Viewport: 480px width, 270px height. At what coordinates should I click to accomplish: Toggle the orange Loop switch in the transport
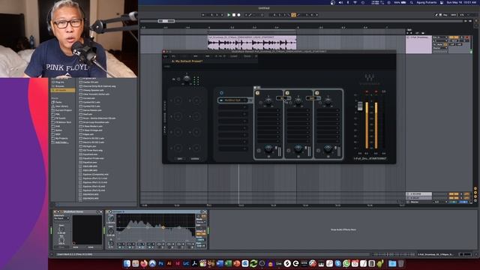293,15
